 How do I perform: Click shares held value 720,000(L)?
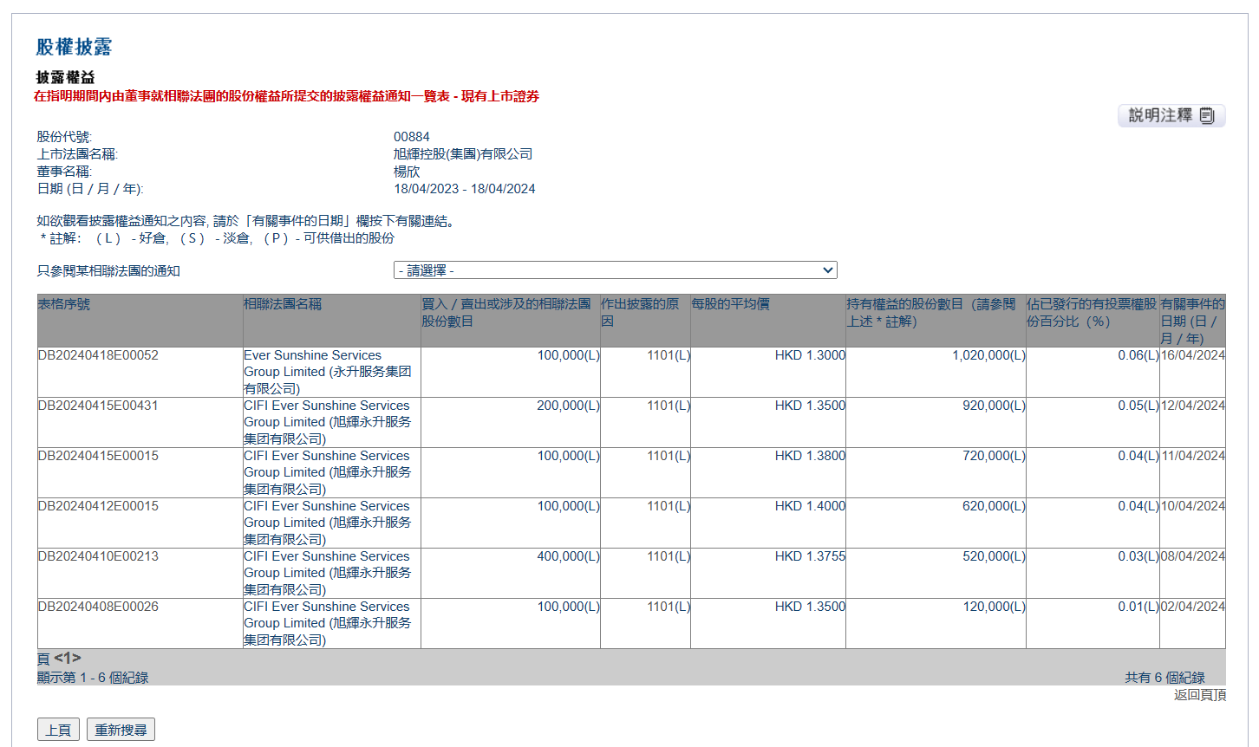point(994,456)
